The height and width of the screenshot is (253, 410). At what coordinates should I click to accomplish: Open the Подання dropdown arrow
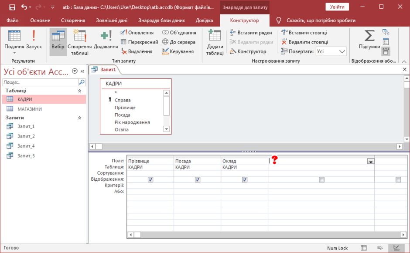[x=14, y=53]
